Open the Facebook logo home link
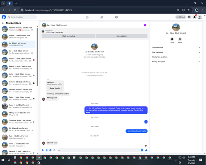 (4, 17)
